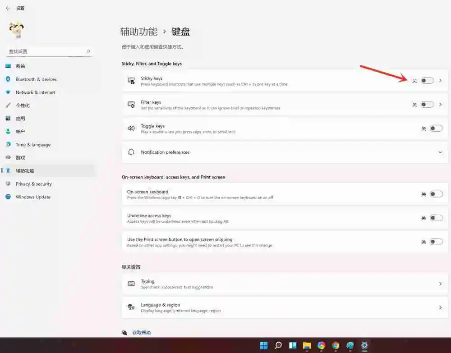Open 游戏 gaming section
The width and height of the screenshot is (451, 353).
[48, 157]
